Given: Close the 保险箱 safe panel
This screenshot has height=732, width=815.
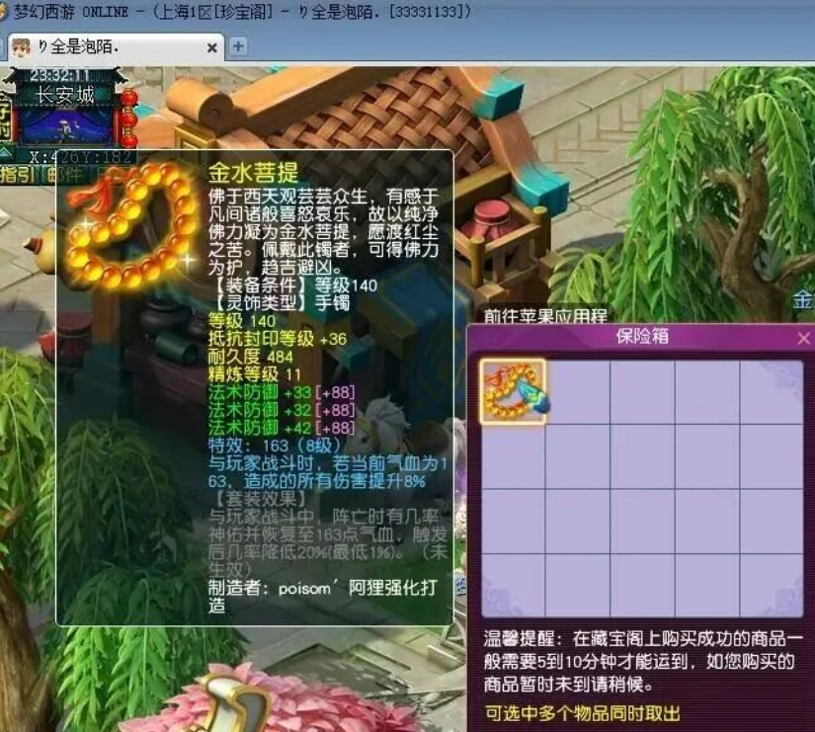Looking at the screenshot, I should click(803, 338).
